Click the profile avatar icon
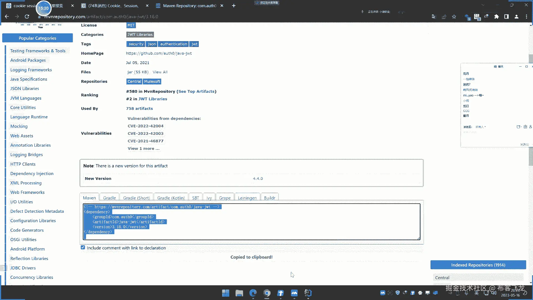The width and height of the screenshot is (533, 300). (516, 17)
